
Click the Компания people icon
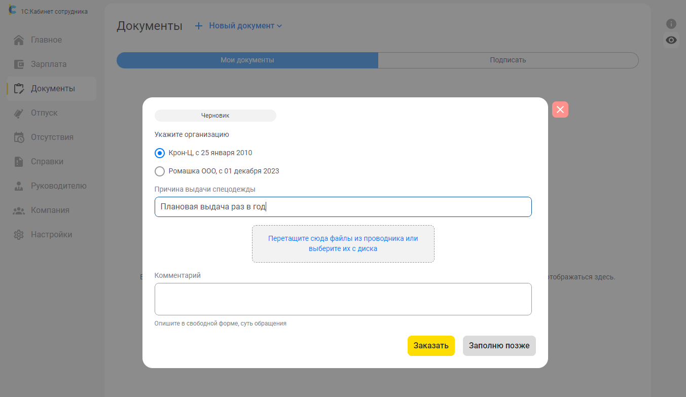pyautogui.click(x=19, y=210)
